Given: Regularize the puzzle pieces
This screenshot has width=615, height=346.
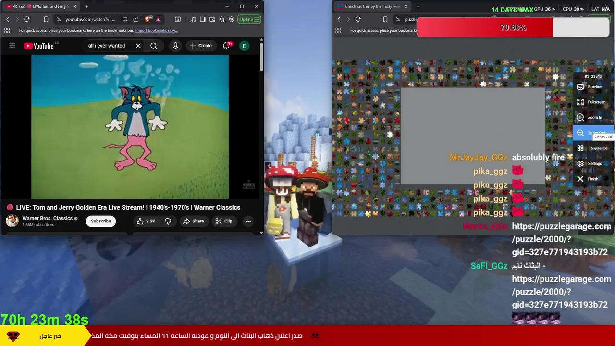Looking at the screenshot, I should [593, 148].
